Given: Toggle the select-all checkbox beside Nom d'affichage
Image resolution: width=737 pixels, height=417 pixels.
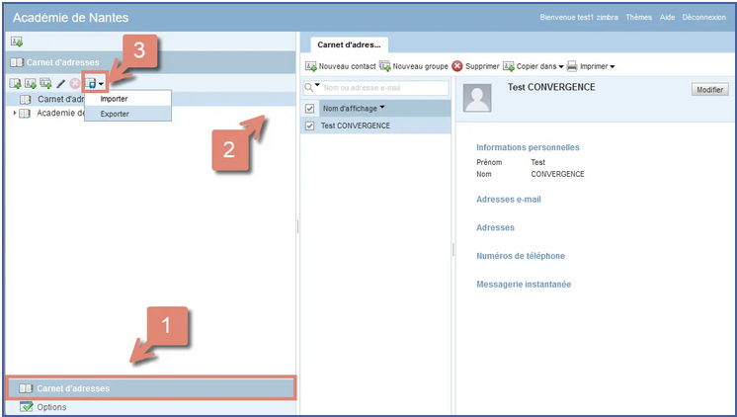Looking at the screenshot, I should click(310, 108).
